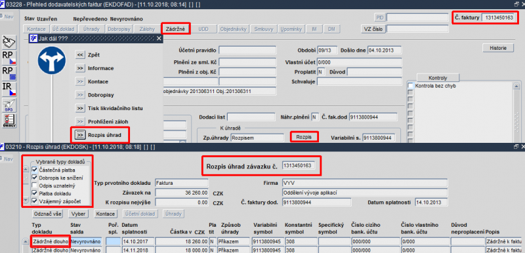This screenshot has height=253, width=525.
Task: Toggle the Kontrola bez chyb checkbox
Action: 411,86
